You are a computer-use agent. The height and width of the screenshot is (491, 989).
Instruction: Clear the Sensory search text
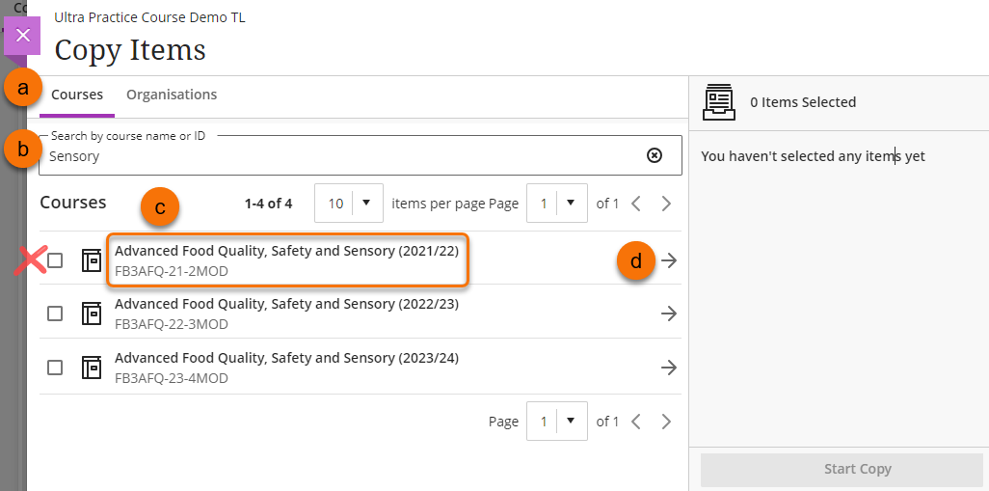(x=655, y=155)
